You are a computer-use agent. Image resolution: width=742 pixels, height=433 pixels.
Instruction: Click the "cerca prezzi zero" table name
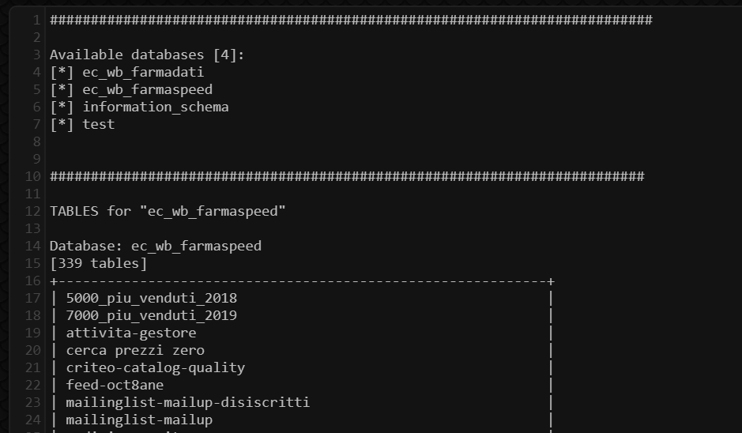pos(134,350)
